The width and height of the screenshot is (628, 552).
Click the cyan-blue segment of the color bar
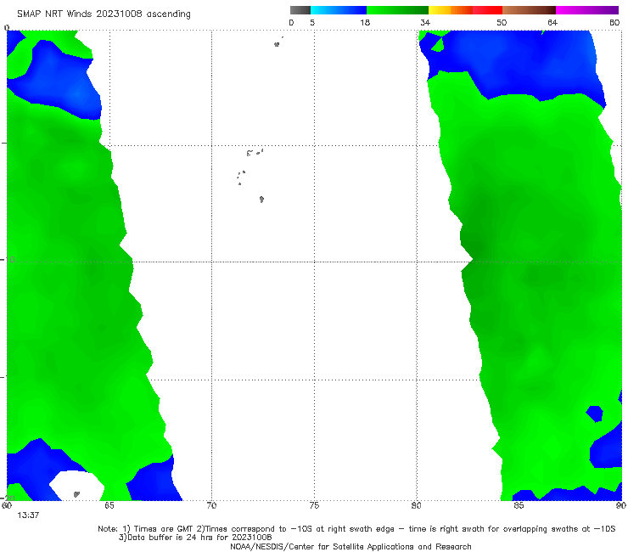[339, 10]
